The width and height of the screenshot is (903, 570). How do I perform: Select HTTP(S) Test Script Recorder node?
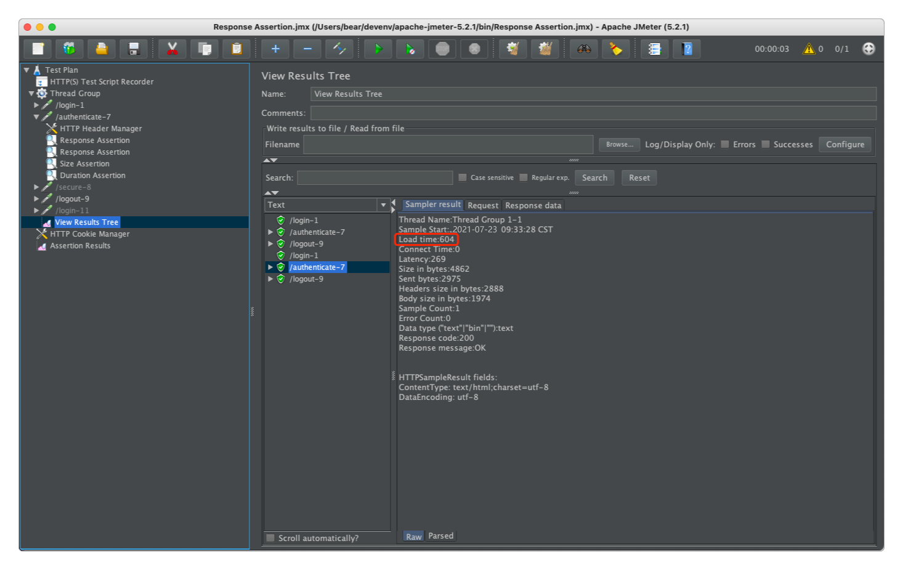(x=102, y=82)
